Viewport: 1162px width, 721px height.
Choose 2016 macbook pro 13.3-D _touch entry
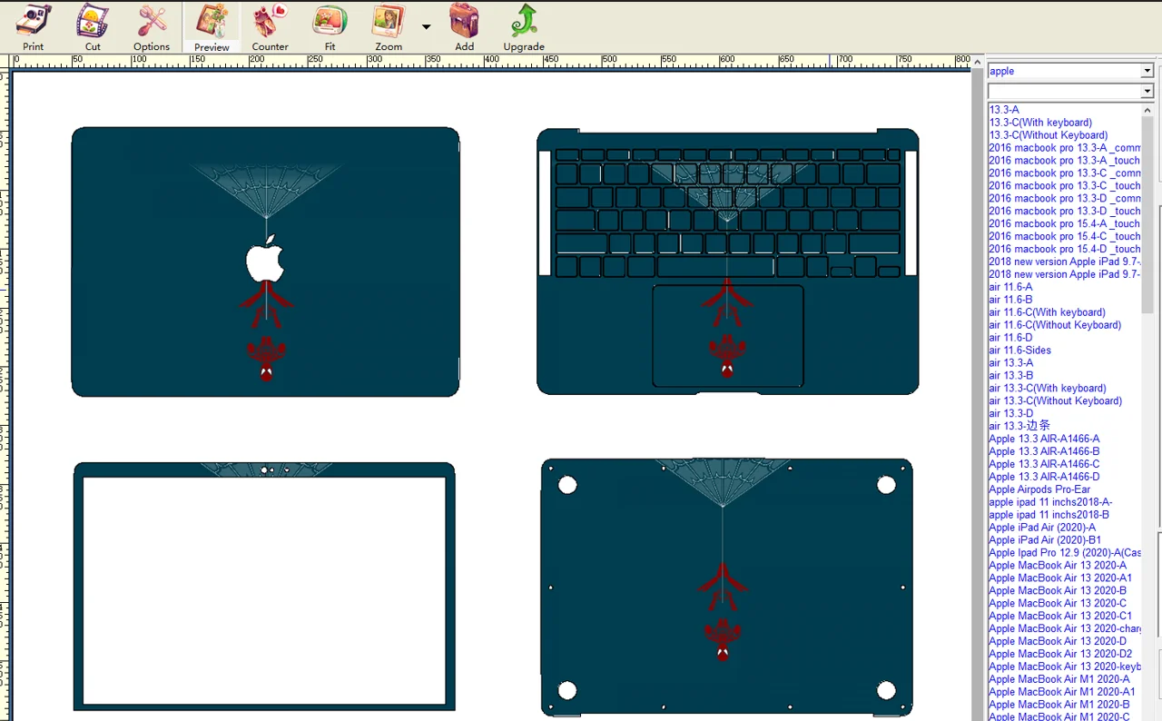(1065, 212)
